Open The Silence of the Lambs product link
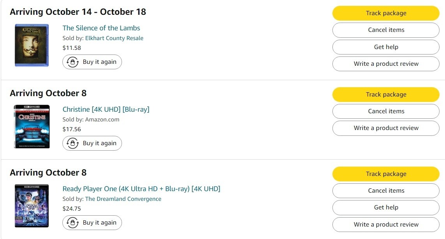This screenshot has width=445, height=239. (x=101, y=28)
